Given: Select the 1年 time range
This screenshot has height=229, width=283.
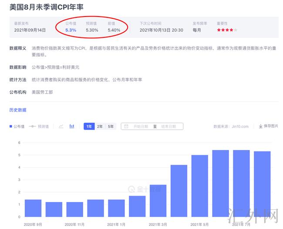Looking at the screenshot, I should (x=89, y=126).
